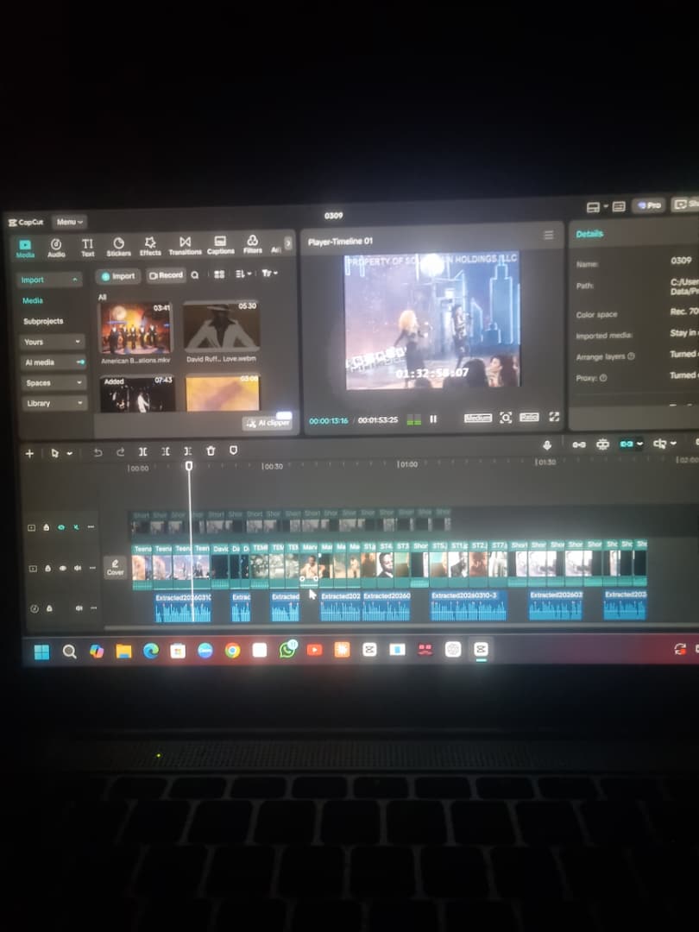Open the CapCut Menu dropdown
699x932 pixels.
click(70, 222)
